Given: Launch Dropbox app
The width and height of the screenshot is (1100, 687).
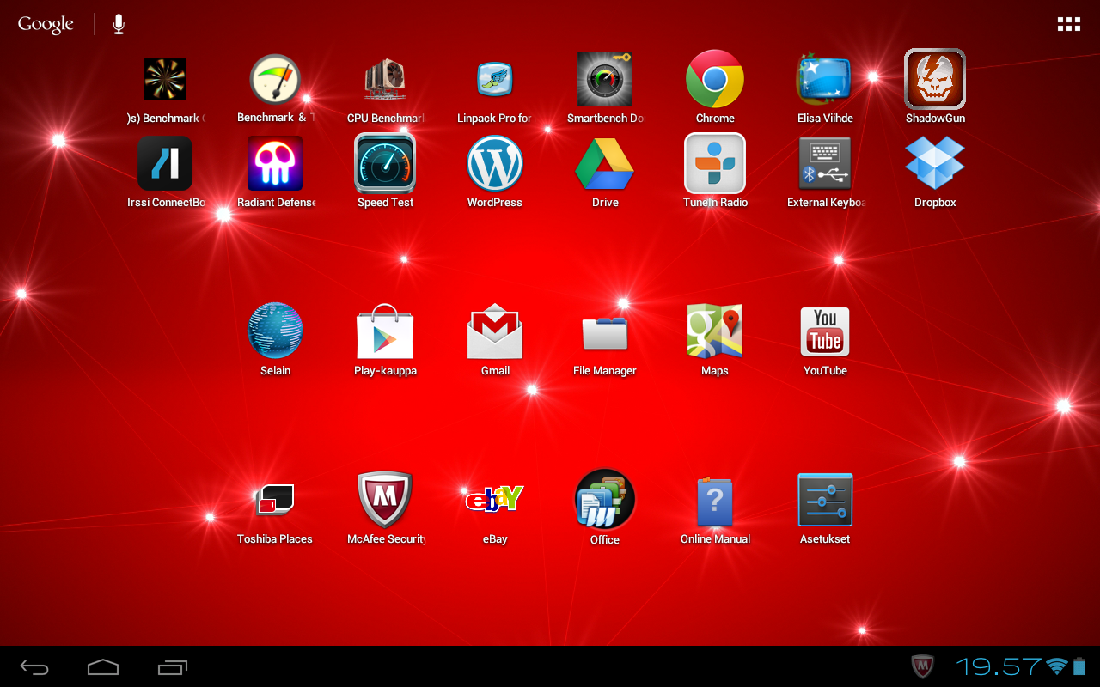Looking at the screenshot, I should [935, 163].
